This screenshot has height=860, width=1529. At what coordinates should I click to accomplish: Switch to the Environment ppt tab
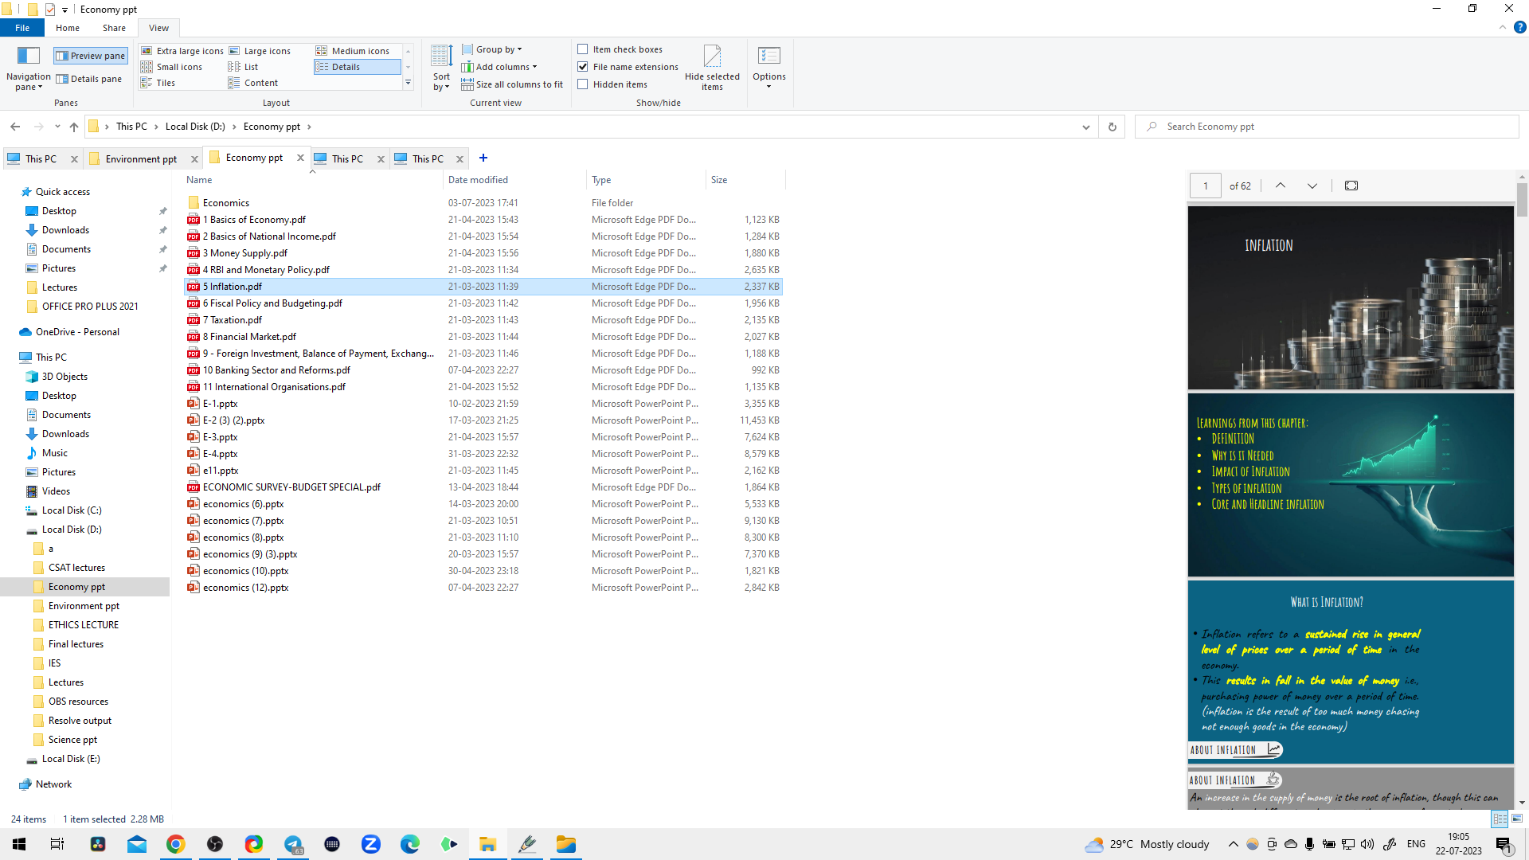tap(140, 158)
